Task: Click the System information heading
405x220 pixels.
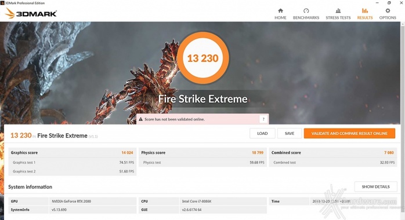Action: click(30, 187)
